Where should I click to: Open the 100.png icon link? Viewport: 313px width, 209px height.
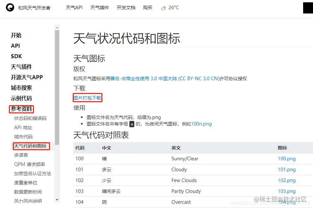(287, 159)
